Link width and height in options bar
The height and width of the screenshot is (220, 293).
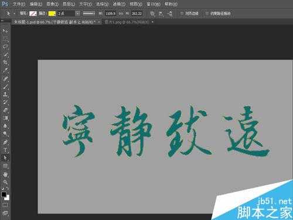tap(121, 13)
